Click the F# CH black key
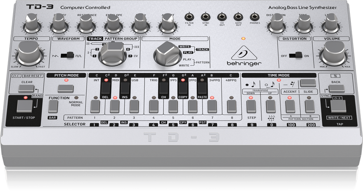 (164, 88)
